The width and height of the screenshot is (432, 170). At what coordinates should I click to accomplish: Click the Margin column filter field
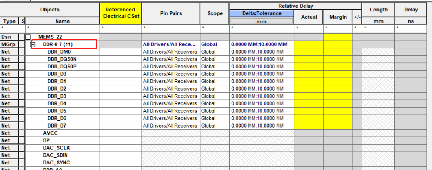click(338, 28)
